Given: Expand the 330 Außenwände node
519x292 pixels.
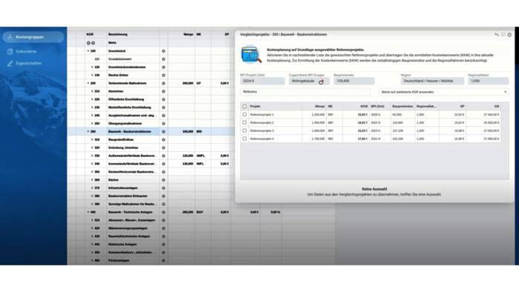Looking at the screenshot, I should (92, 156).
